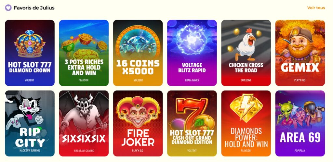Viewport: 333px width, 162px height.
Task: Launch the Rip City game
Action: [30, 123]
